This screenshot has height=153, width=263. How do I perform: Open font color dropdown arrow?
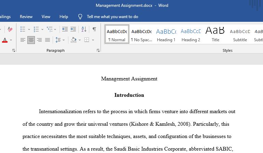(x=11, y=40)
